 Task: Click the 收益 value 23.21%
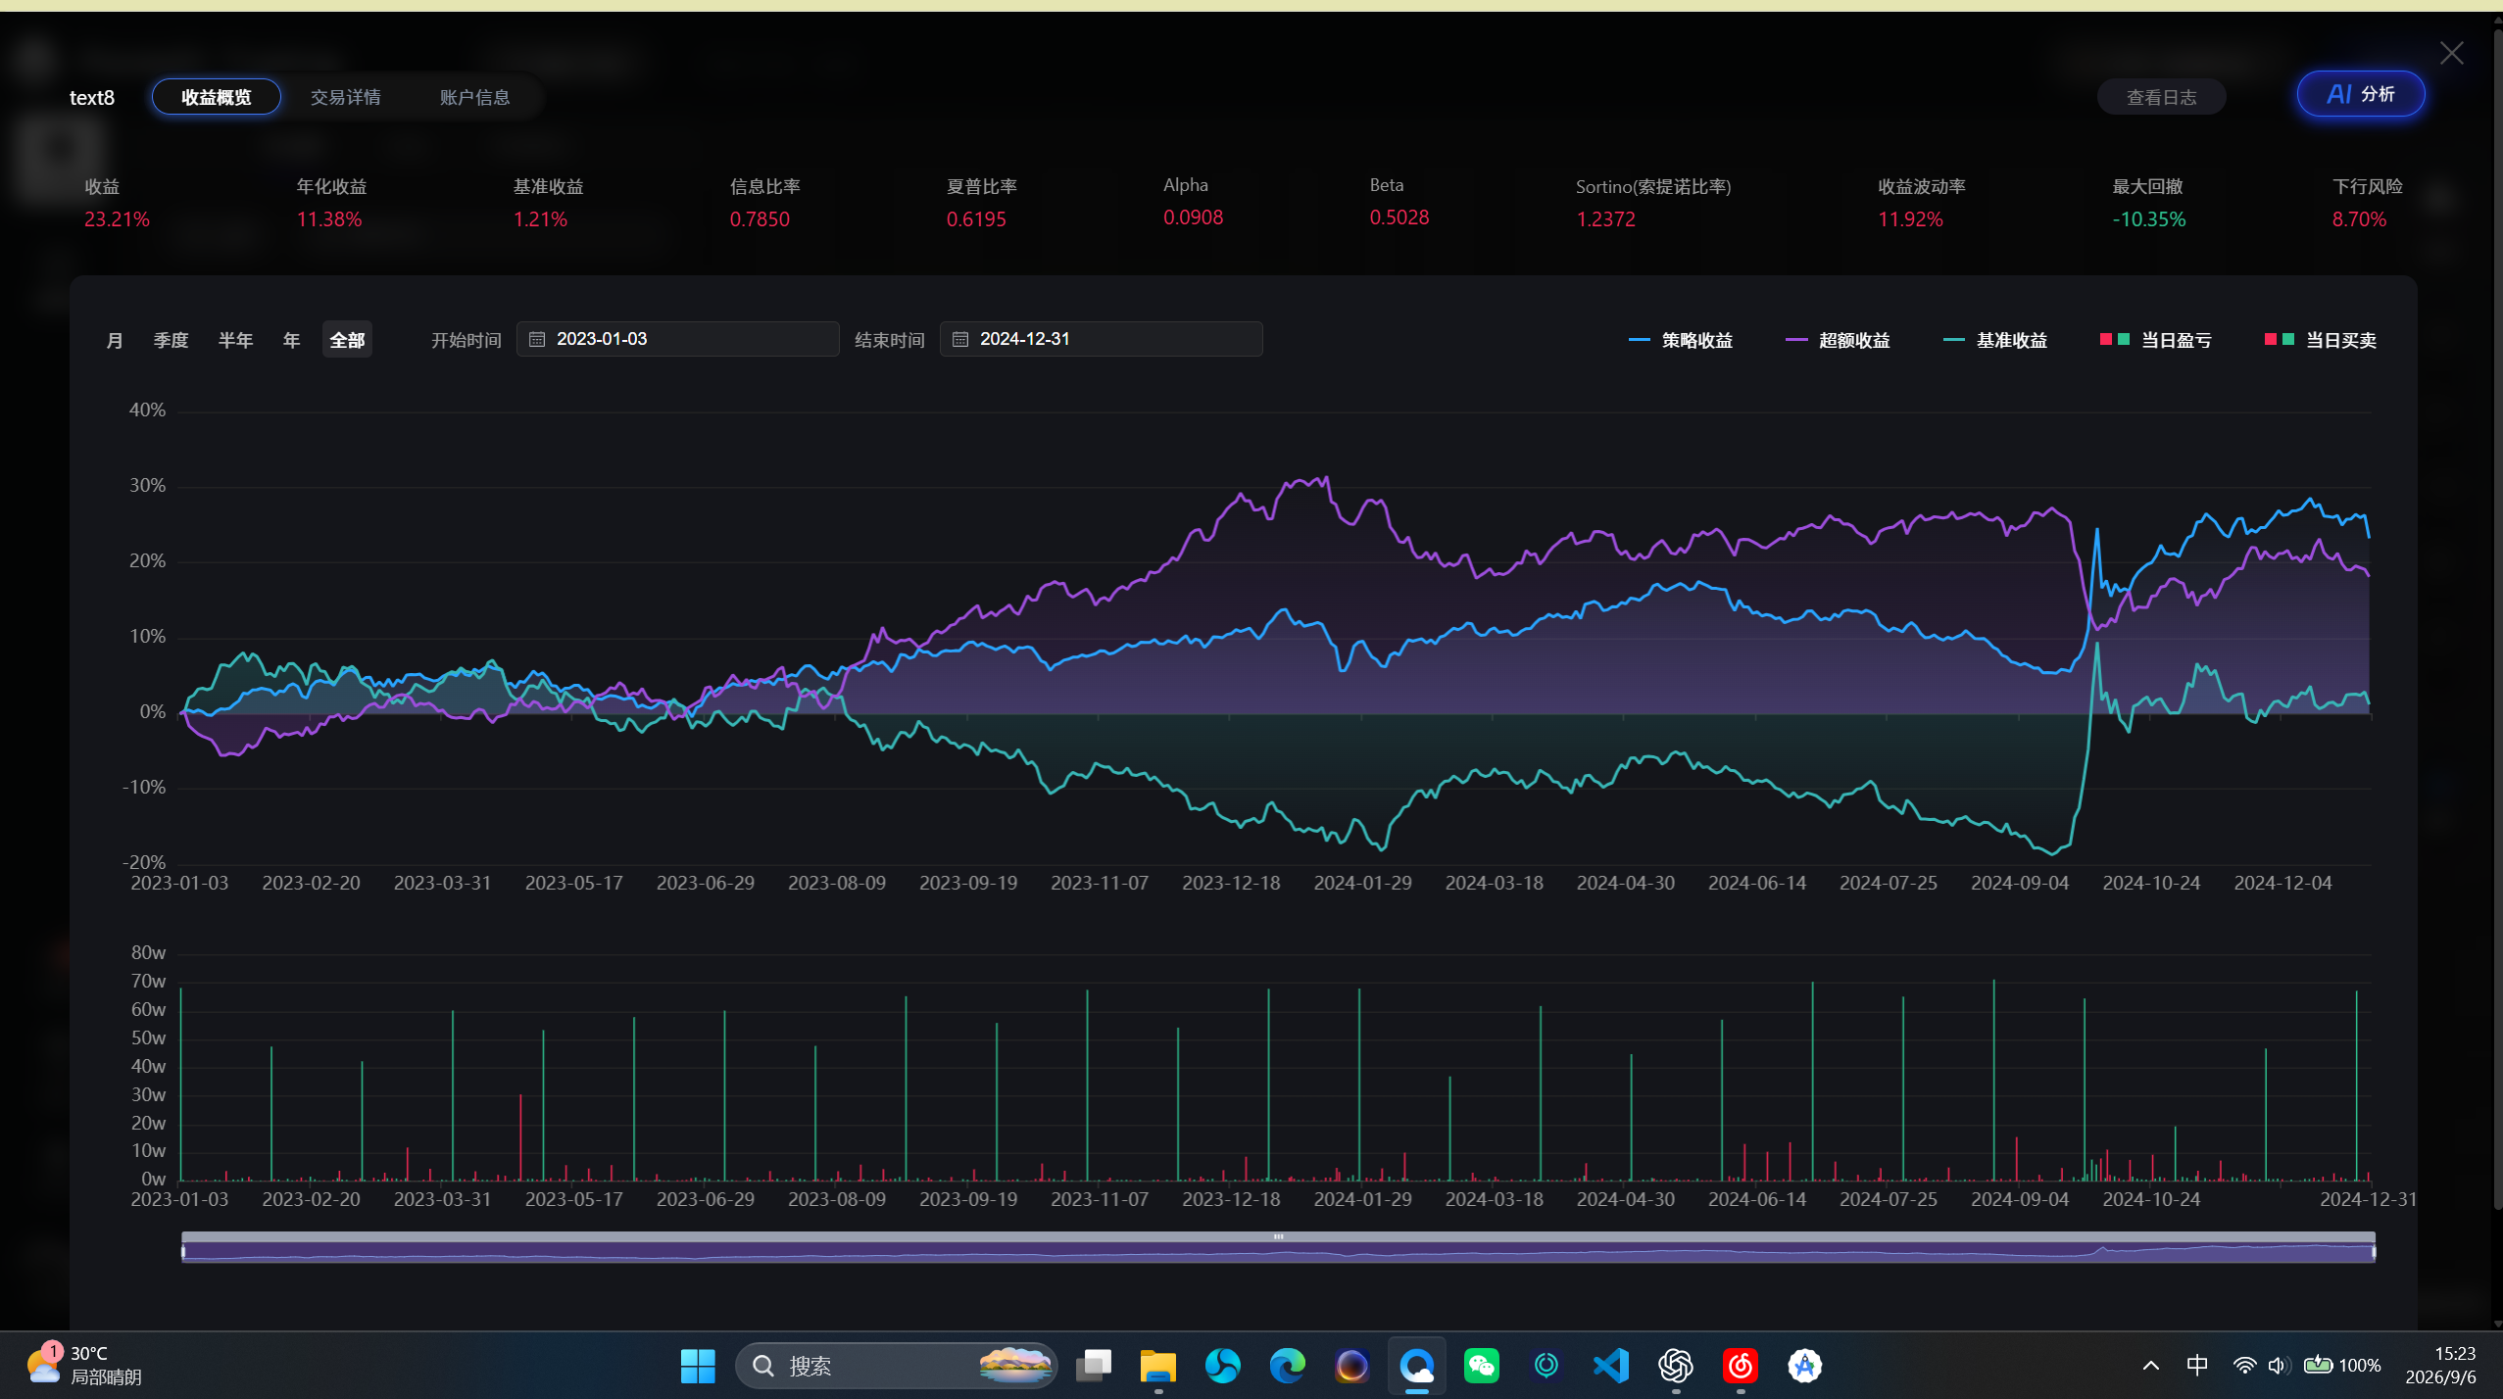[117, 219]
